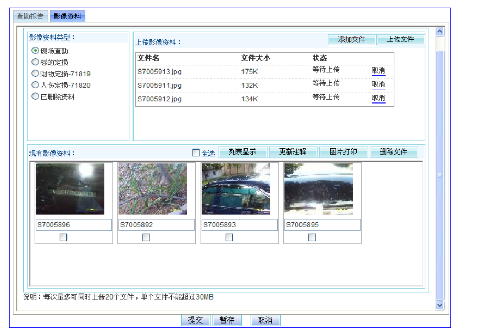
Task: Open thumbnail image S7005896
Action: (x=70, y=189)
